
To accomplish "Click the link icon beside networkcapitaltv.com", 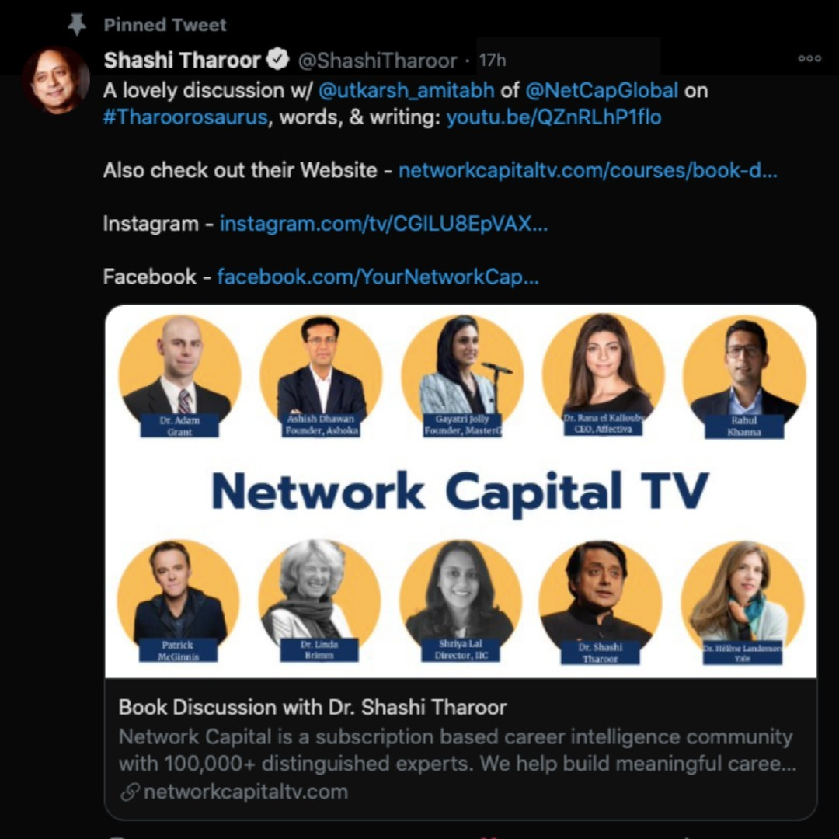I will pos(130,792).
